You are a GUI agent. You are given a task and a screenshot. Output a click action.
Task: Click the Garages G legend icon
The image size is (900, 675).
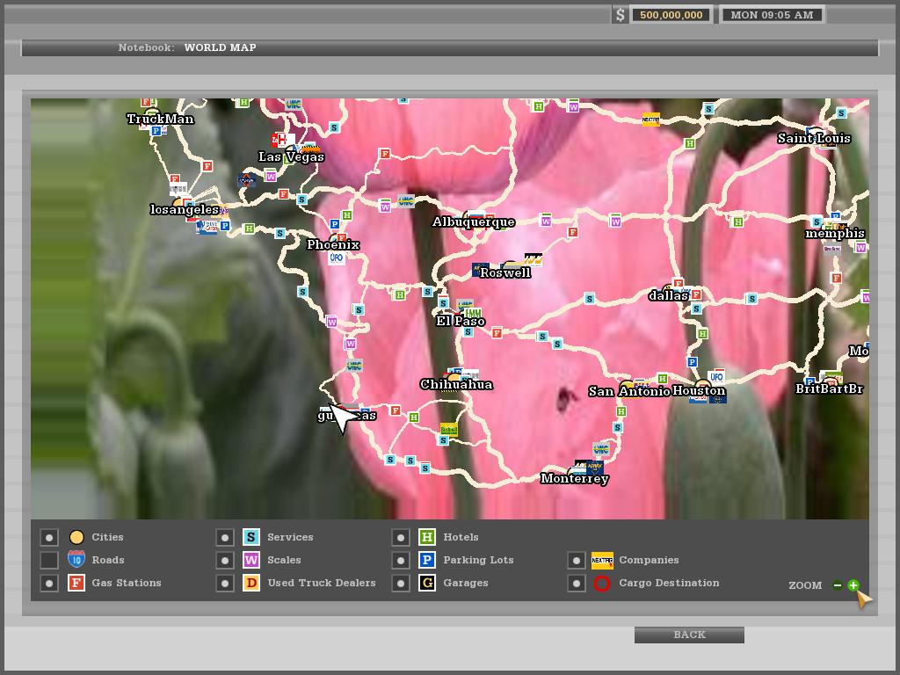point(427,584)
